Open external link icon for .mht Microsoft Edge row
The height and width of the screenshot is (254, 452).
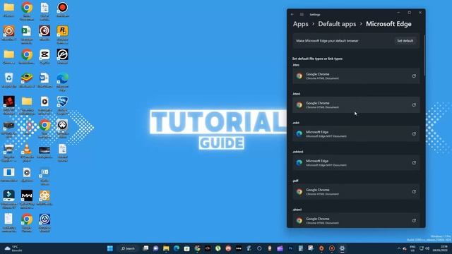[414, 134]
